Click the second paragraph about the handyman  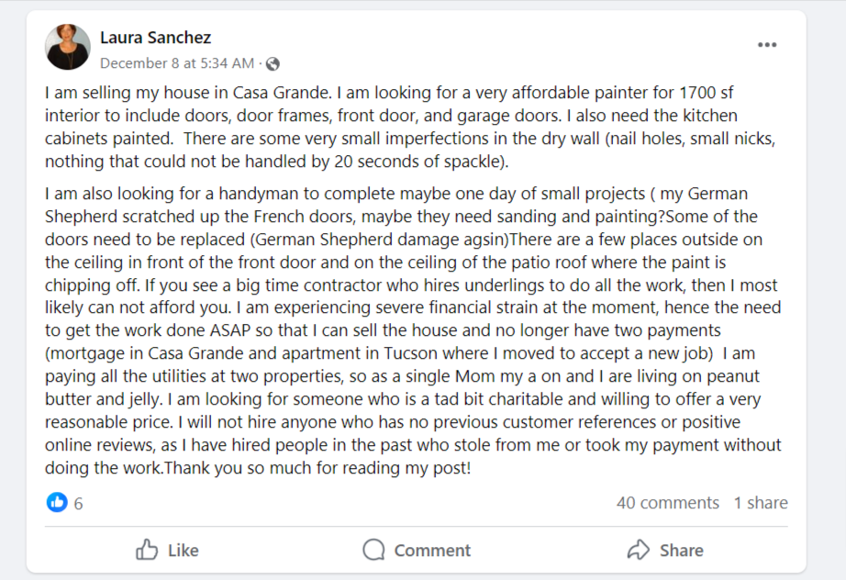coord(413,330)
